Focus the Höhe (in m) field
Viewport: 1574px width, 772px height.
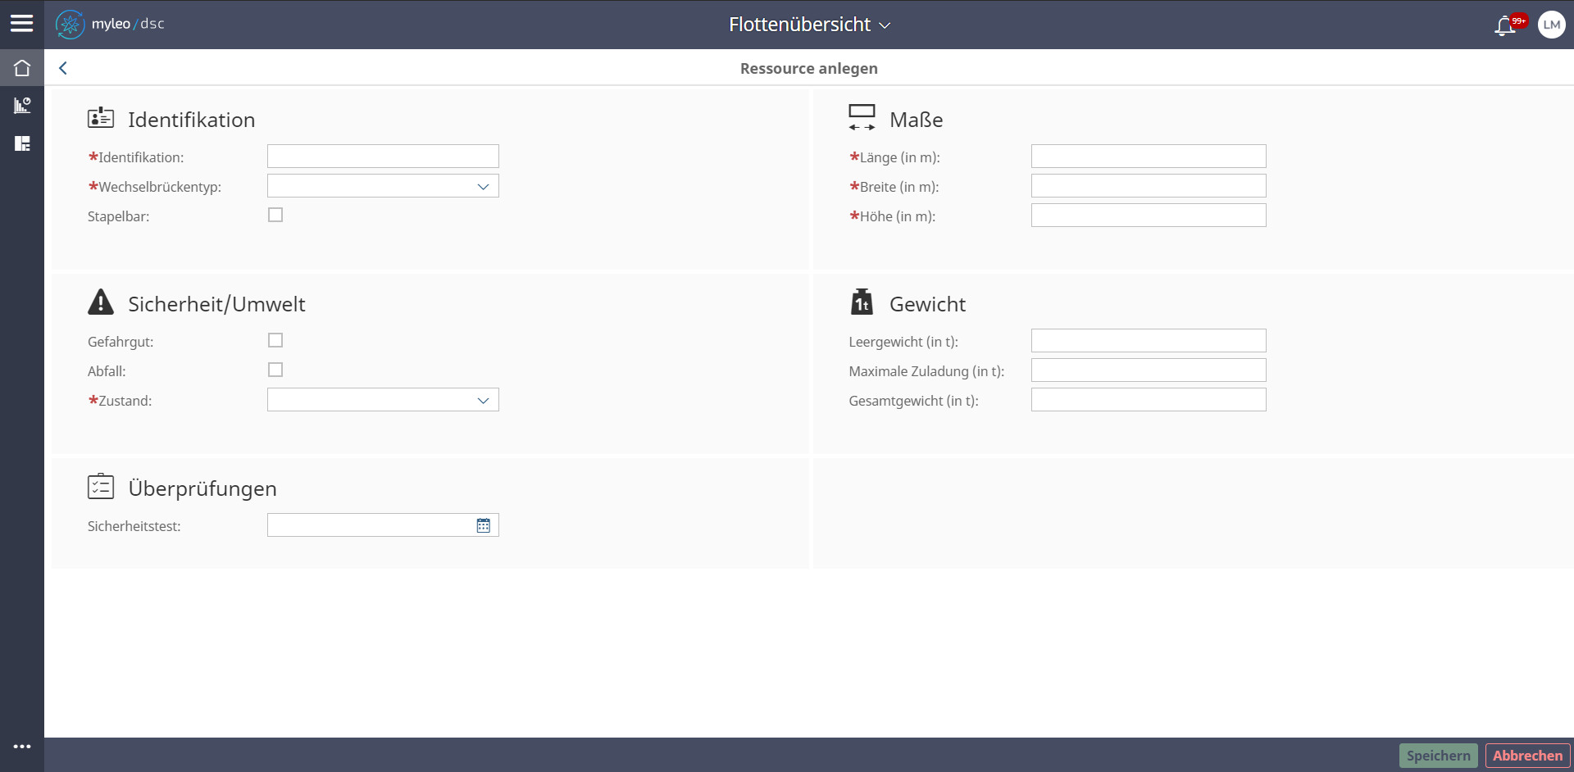click(x=1149, y=216)
